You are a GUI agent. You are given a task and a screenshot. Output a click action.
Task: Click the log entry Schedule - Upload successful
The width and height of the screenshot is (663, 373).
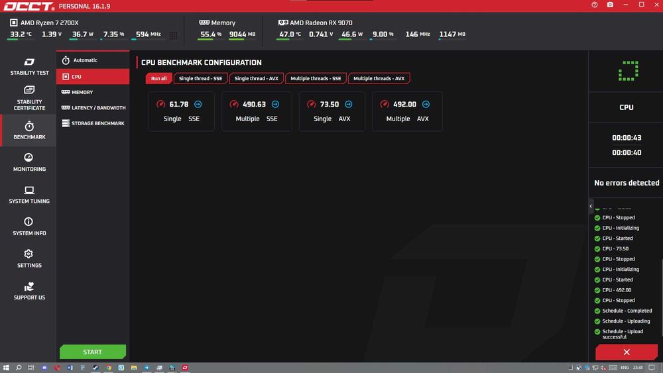pyautogui.click(x=623, y=334)
